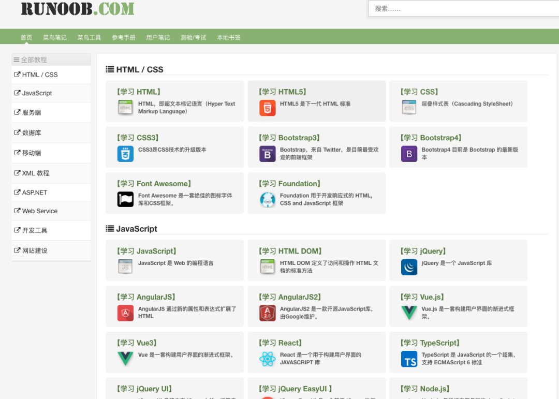Open the 菜鸟笔记 navigation item
The image size is (559, 399).
pyautogui.click(x=55, y=37)
